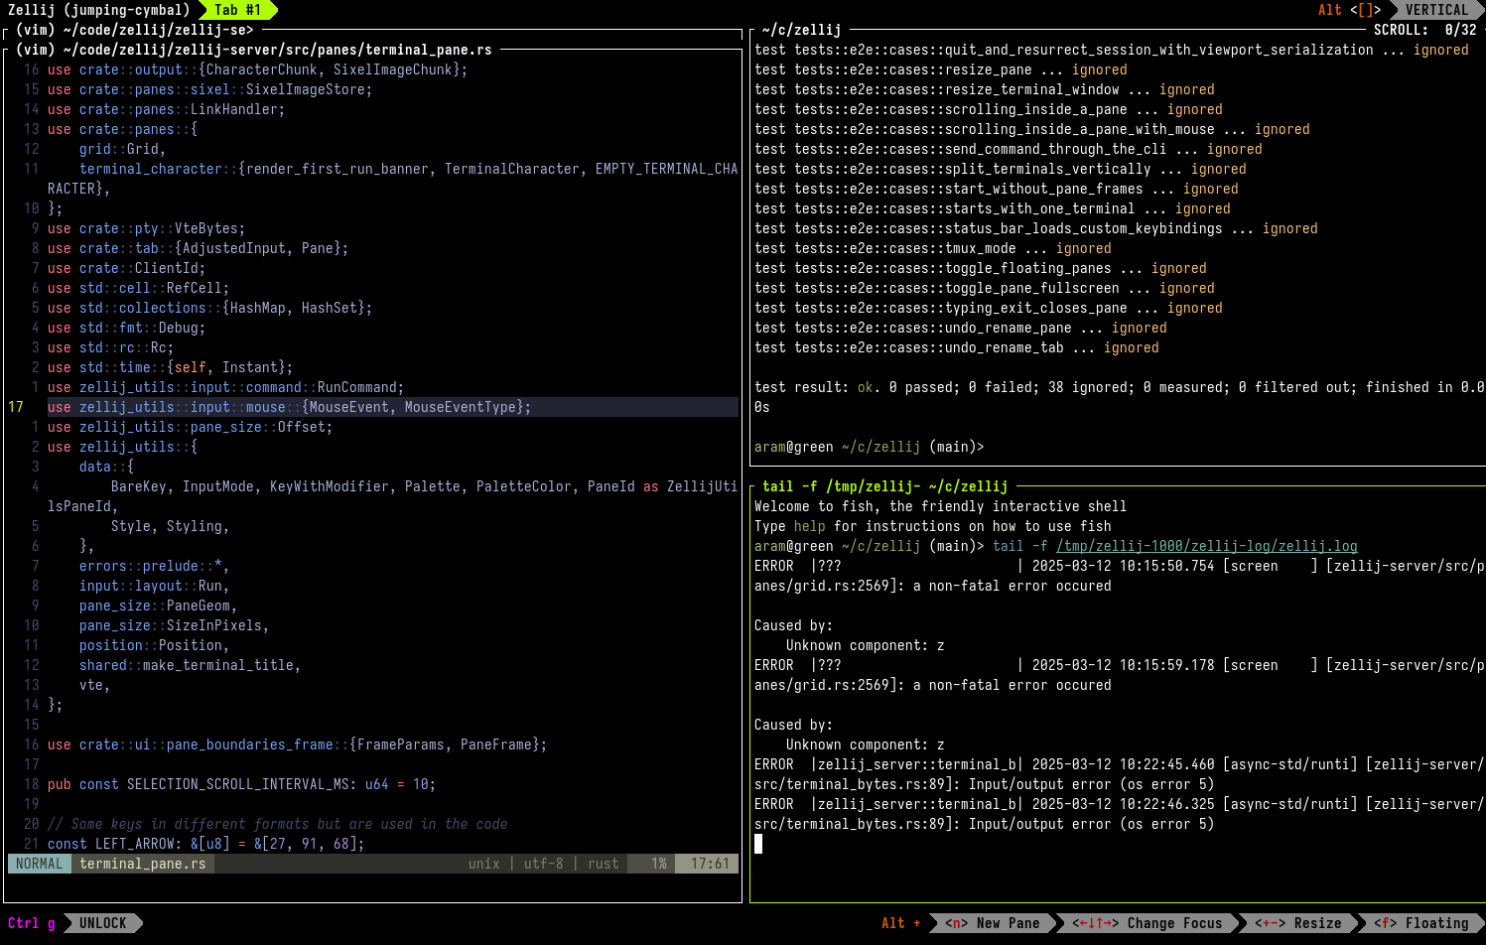
Task: Click the terminal_pane.rs vim pane title
Action: tap(253, 50)
